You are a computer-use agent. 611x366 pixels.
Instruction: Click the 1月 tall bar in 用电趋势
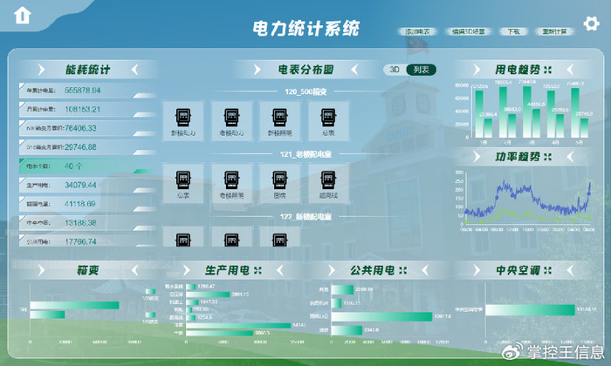pyautogui.click(x=479, y=114)
